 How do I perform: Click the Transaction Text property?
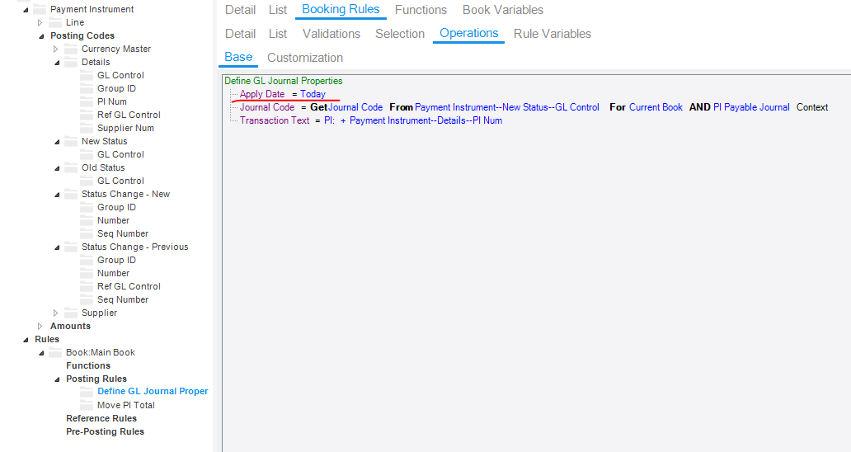275,120
